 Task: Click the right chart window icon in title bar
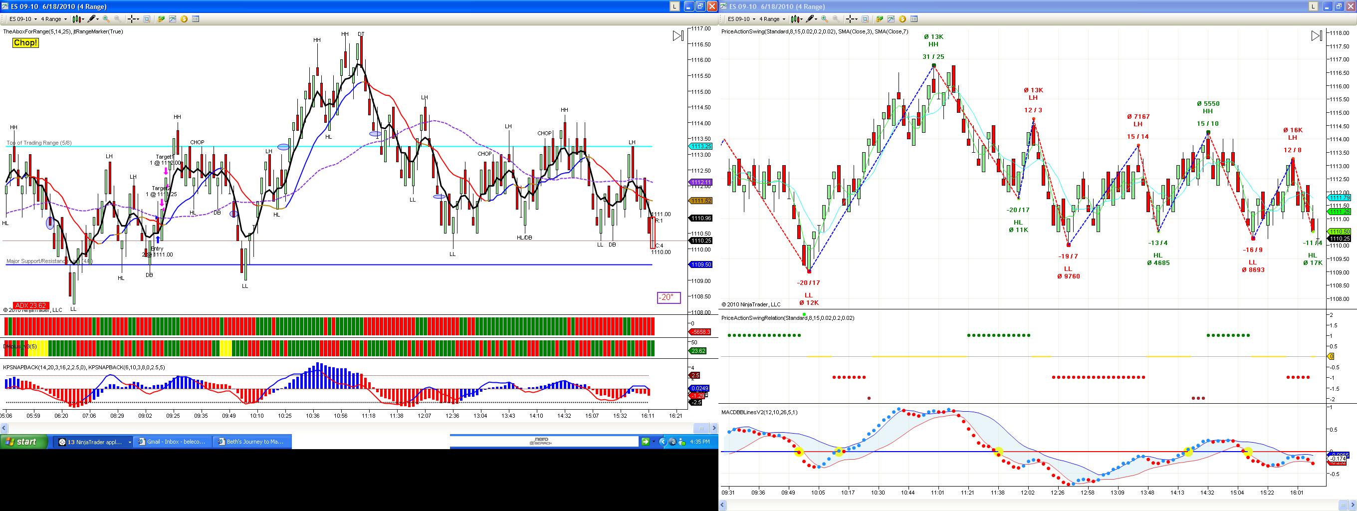[x=724, y=6]
